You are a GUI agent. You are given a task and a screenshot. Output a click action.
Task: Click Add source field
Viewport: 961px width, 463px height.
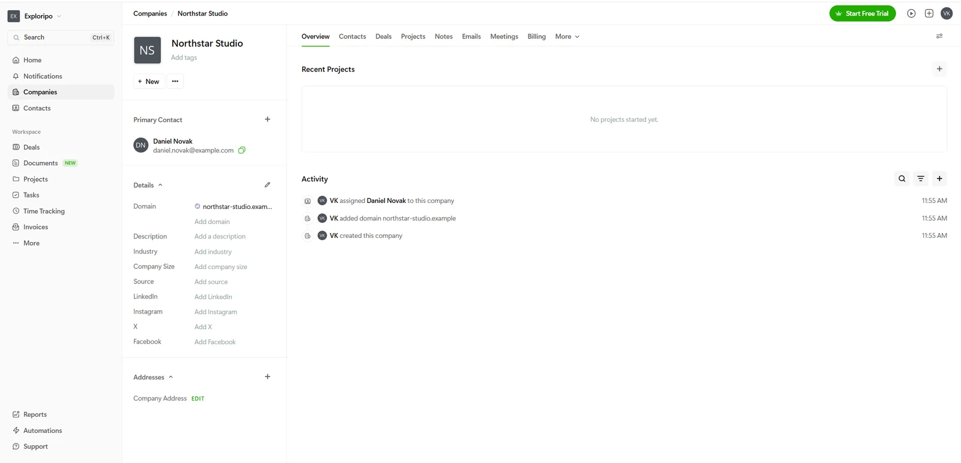point(211,282)
